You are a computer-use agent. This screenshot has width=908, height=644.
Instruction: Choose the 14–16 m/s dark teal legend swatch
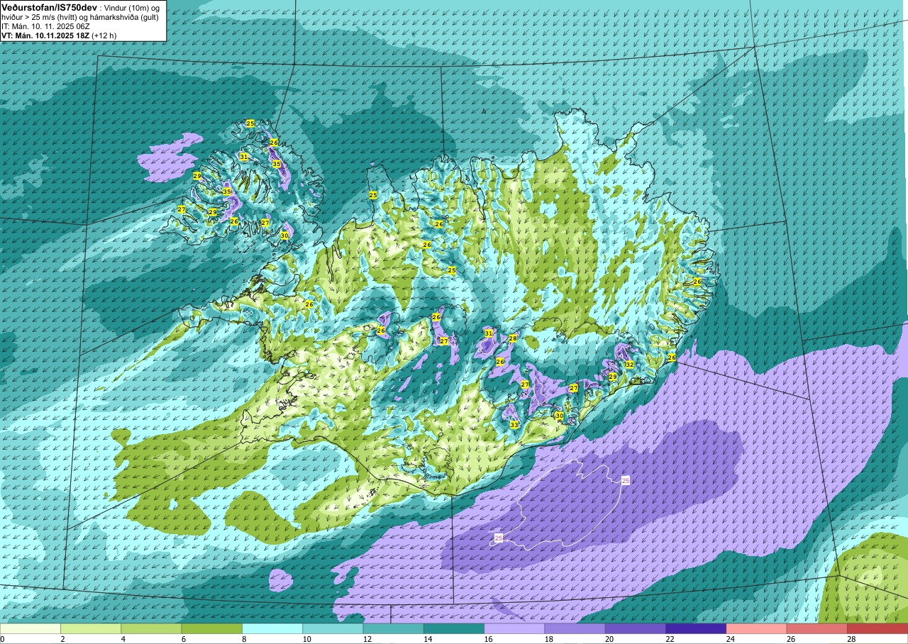(454, 628)
